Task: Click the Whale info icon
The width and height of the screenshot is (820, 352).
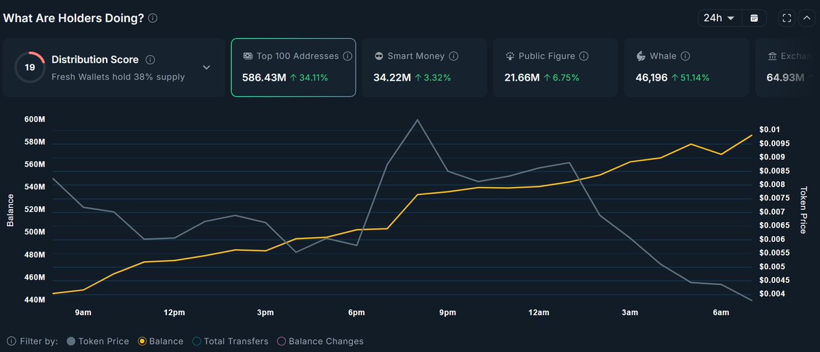Action: (685, 56)
